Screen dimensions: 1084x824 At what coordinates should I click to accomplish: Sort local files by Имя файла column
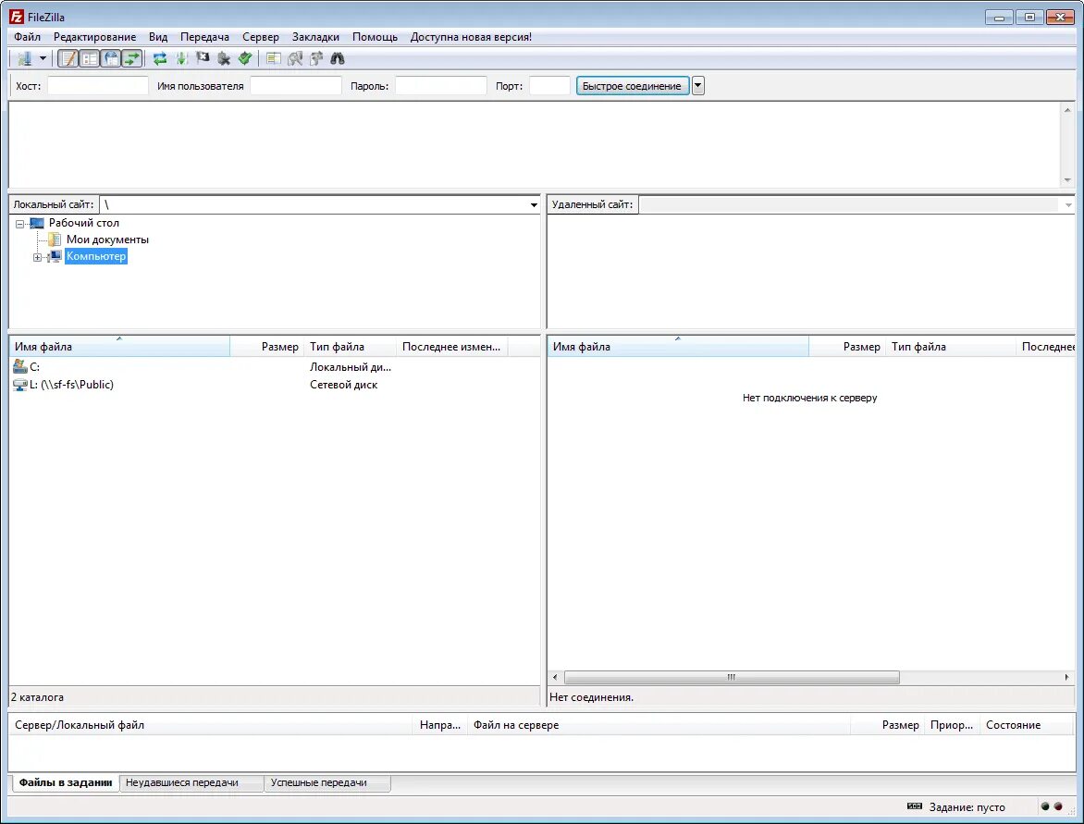click(119, 346)
